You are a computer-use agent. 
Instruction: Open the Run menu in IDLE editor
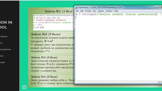tap(94, 11)
